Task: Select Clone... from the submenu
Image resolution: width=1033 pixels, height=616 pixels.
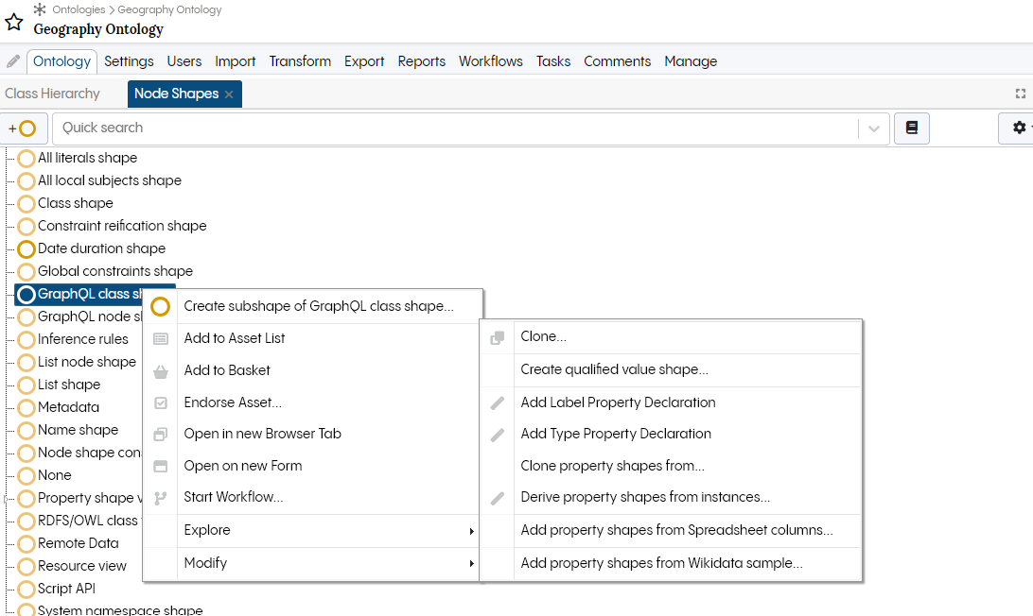Action: (x=544, y=336)
